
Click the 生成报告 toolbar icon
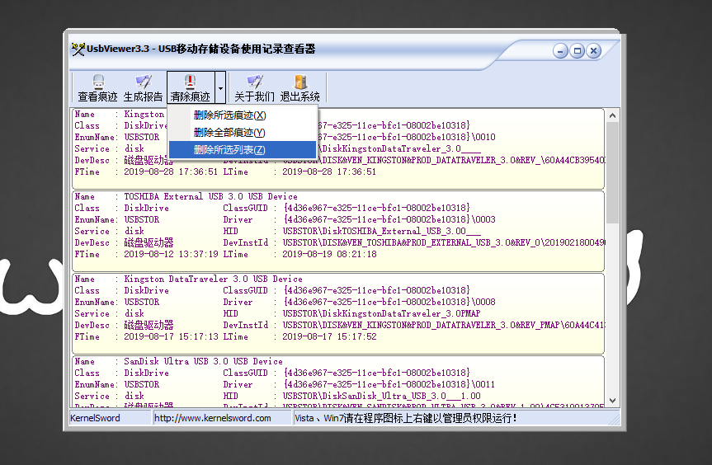pyautogui.click(x=143, y=88)
